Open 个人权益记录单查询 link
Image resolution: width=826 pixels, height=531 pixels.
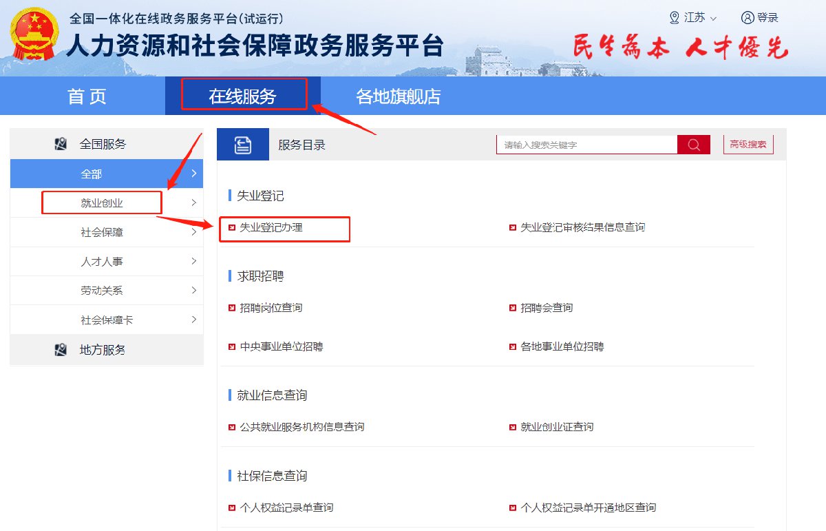pos(286,508)
